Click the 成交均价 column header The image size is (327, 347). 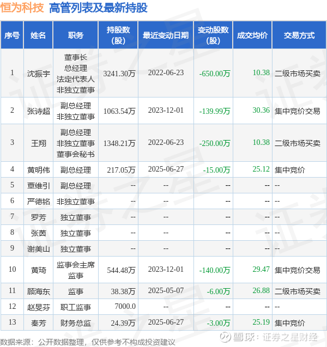coord(252,35)
